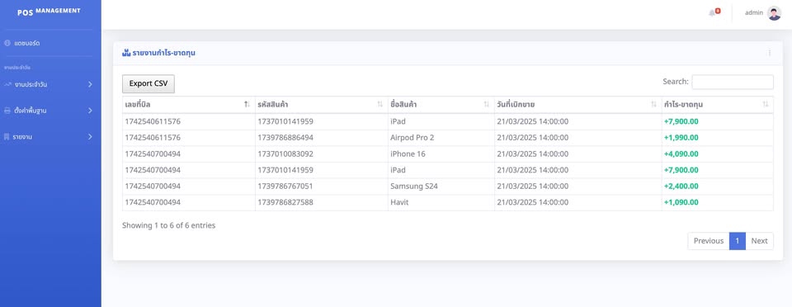Click the Havit row bill number

[153, 202]
